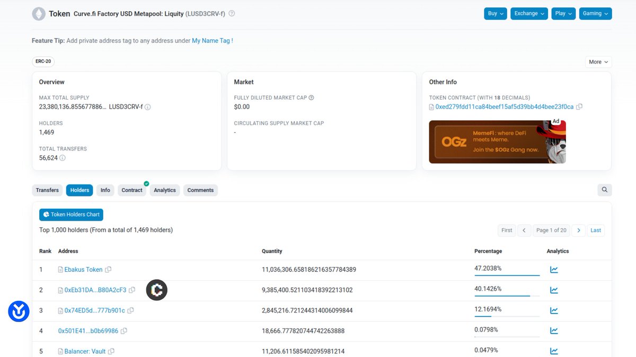Open analytics chart for Ebakus Token holder
Viewport: 636px width, 357px height.
(x=554, y=270)
